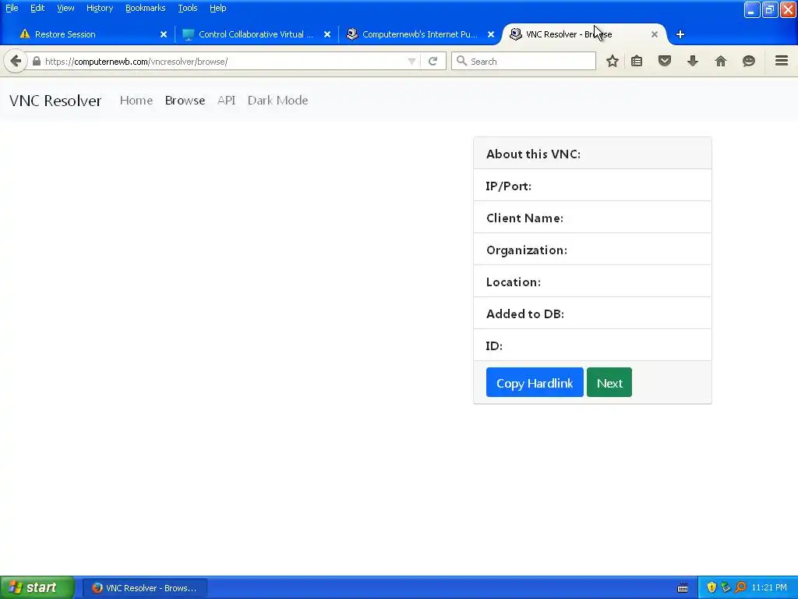Click the Copy Hardlink button
Screen dimensions: 798x599
point(535,382)
